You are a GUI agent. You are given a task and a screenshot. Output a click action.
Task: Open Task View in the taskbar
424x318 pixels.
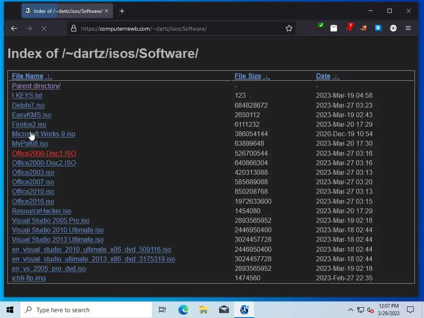(x=162, y=310)
